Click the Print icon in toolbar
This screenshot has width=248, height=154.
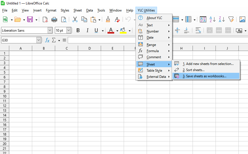54,19
